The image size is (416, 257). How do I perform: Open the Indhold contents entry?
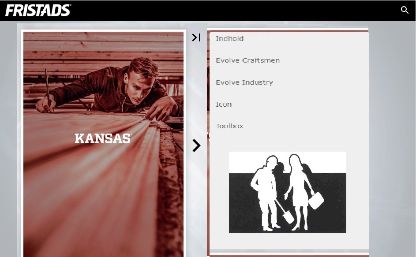coord(229,39)
